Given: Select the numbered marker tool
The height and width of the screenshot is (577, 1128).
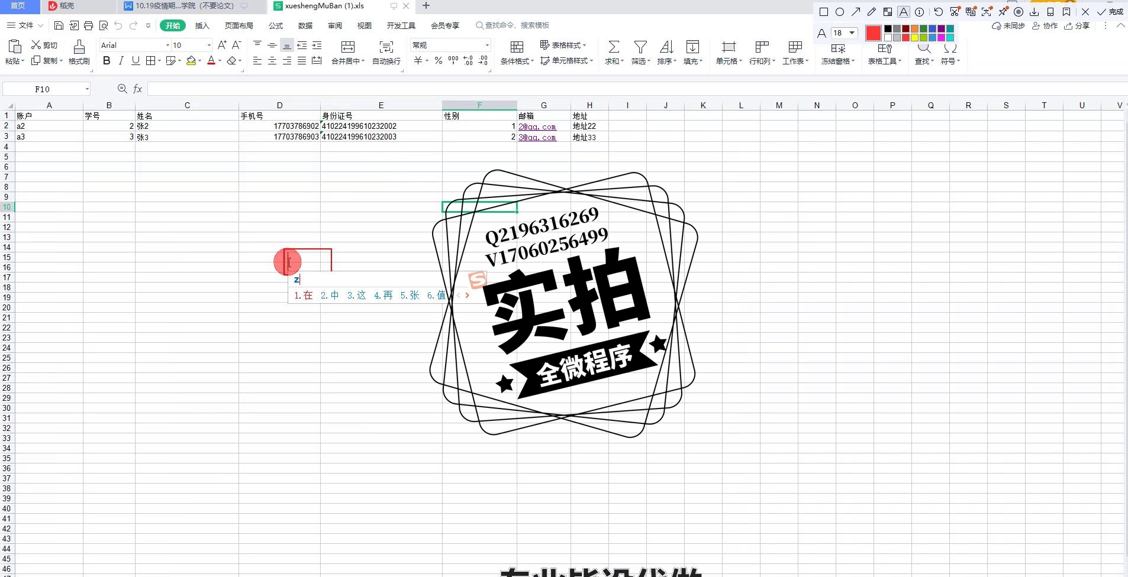Looking at the screenshot, I should click(920, 12).
